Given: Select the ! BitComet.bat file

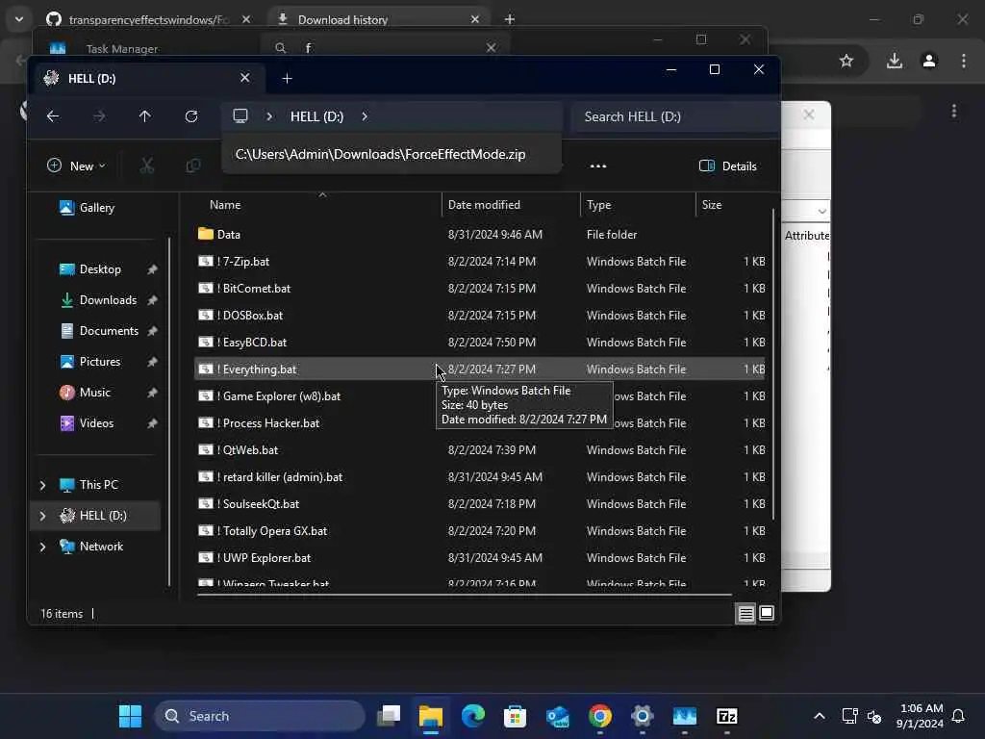Looking at the screenshot, I should pos(479,289).
